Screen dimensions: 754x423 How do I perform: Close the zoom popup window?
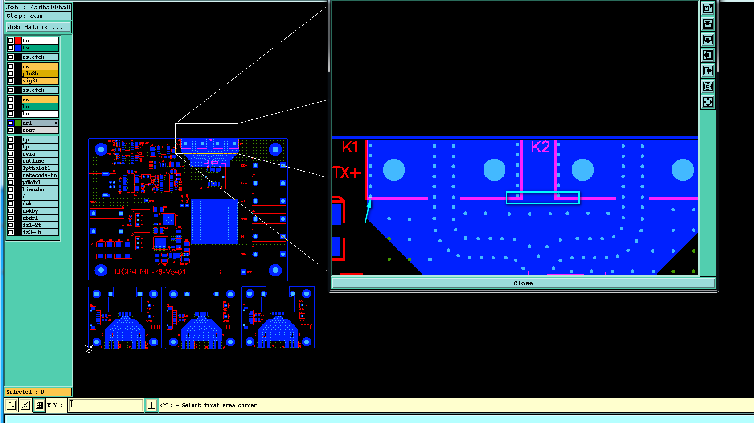[523, 283]
